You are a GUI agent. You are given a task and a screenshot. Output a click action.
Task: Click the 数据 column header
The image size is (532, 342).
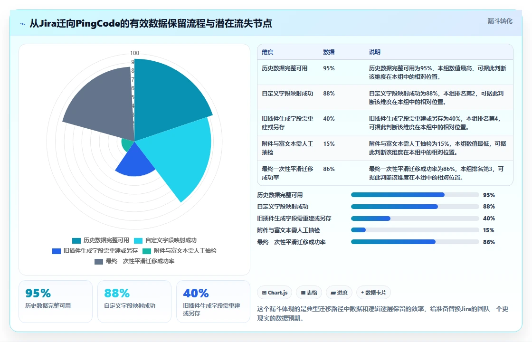329,52
